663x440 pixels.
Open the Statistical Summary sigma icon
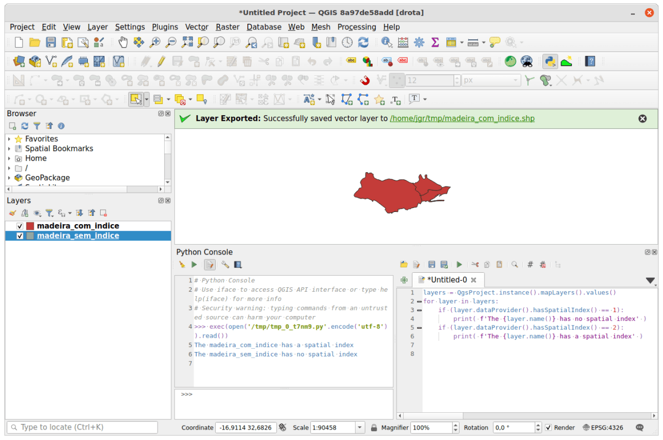tap(435, 42)
